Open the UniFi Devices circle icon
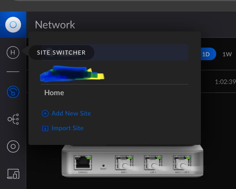Viewport: 236px width, 189px height. click(x=13, y=146)
